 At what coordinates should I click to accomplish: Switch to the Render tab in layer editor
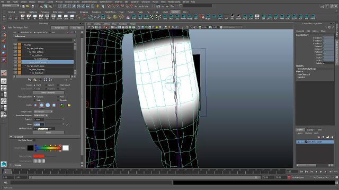point(310,130)
